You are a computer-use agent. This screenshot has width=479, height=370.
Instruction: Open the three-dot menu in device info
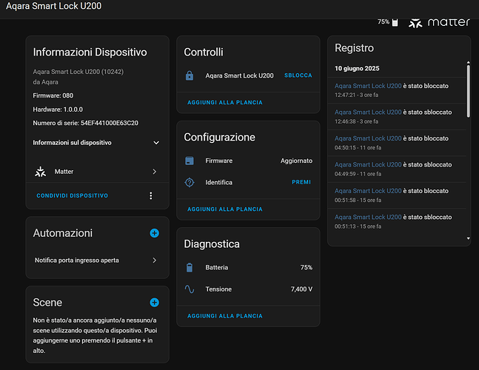pos(151,195)
